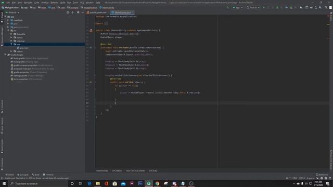Open the Event Log

pos(322,175)
